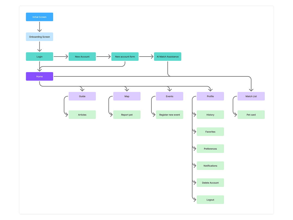Click the Favorites node
Screen dimensions: 293x220
click(x=210, y=132)
